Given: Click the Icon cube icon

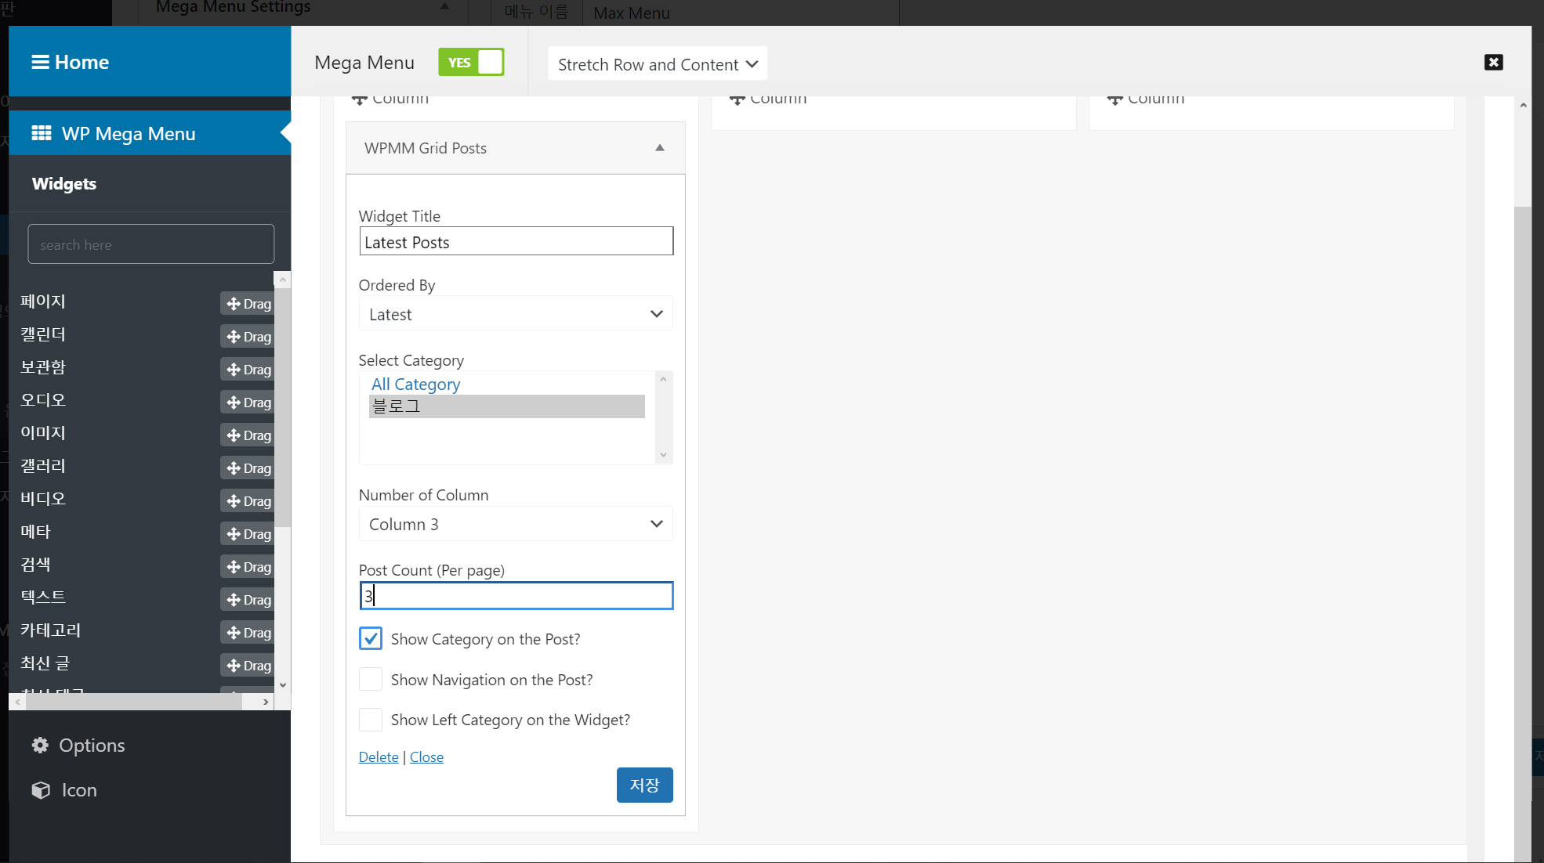Looking at the screenshot, I should (x=41, y=790).
